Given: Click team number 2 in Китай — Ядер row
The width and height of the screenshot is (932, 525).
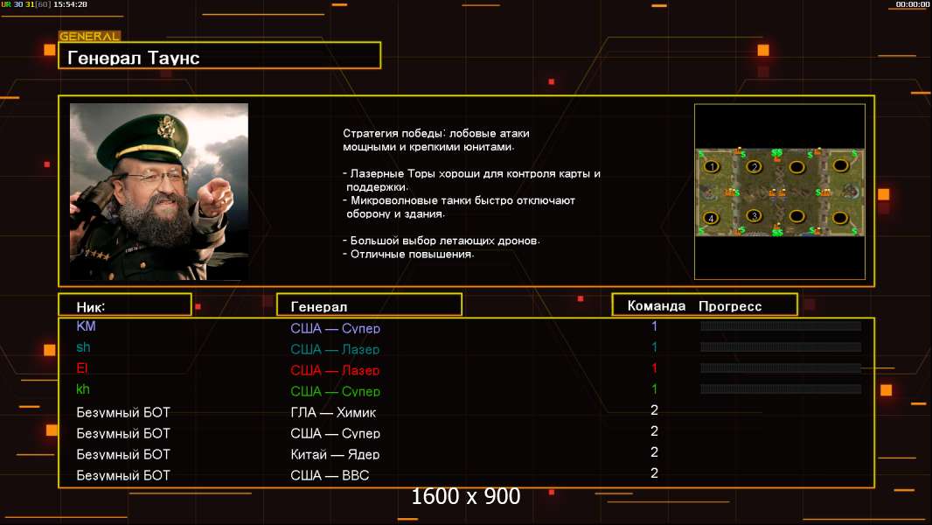Looking at the screenshot, I should 655,451.
